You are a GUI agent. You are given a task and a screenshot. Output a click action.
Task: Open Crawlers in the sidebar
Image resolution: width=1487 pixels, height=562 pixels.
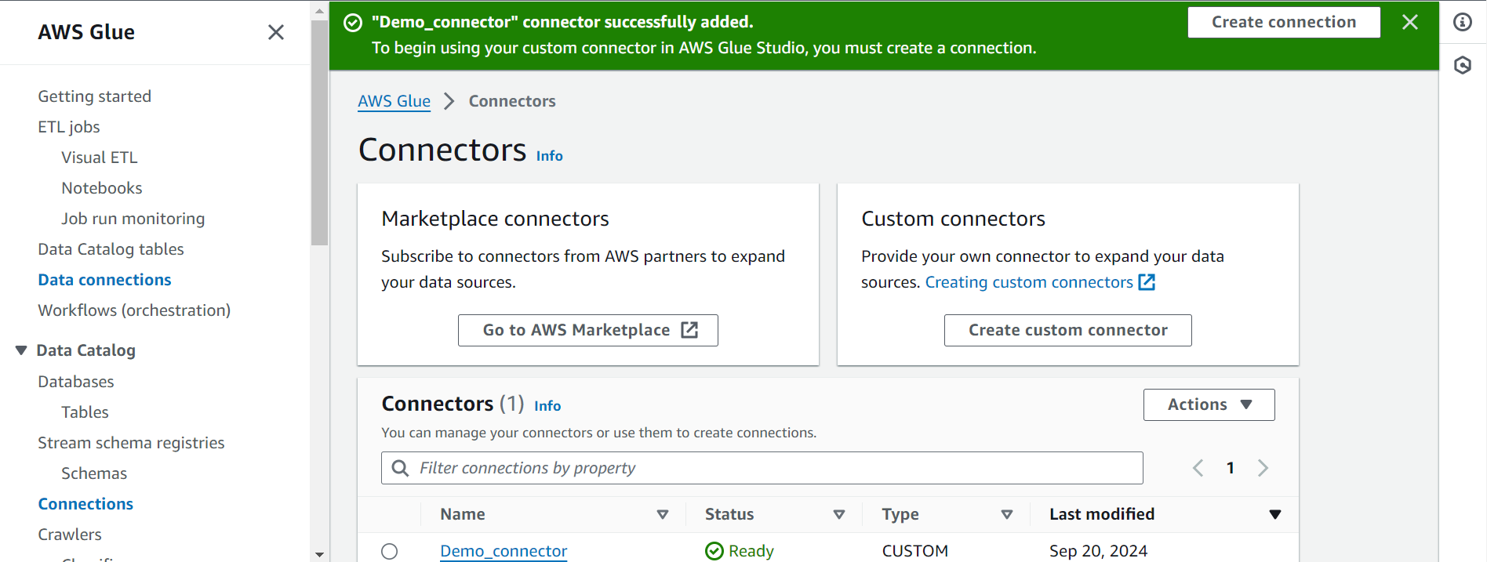[70, 535]
